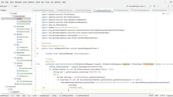Click doFilterInternal in the breadcrumb bar
Image resolution: width=173 pixels, height=97 pixels.
82,96
